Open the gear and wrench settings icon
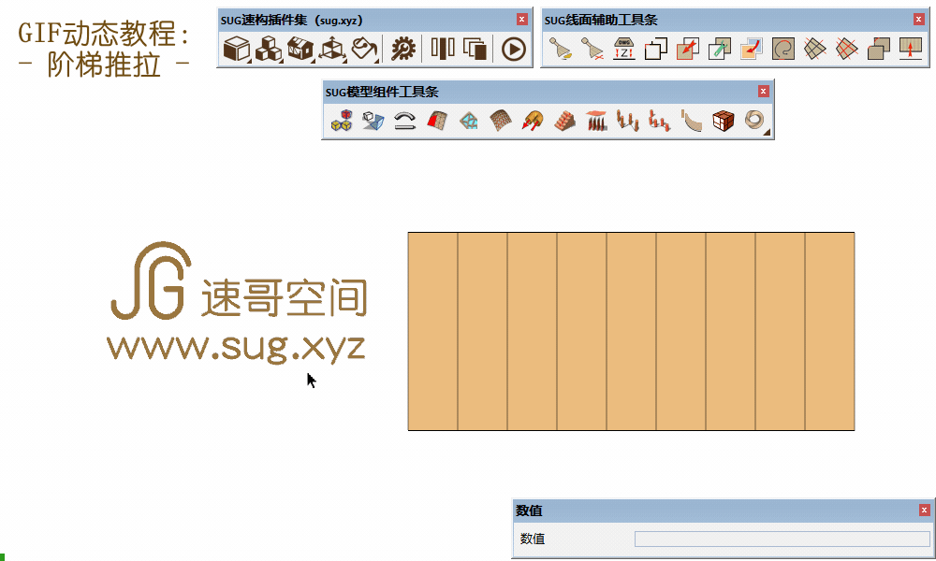 pyautogui.click(x=402, y=49)
